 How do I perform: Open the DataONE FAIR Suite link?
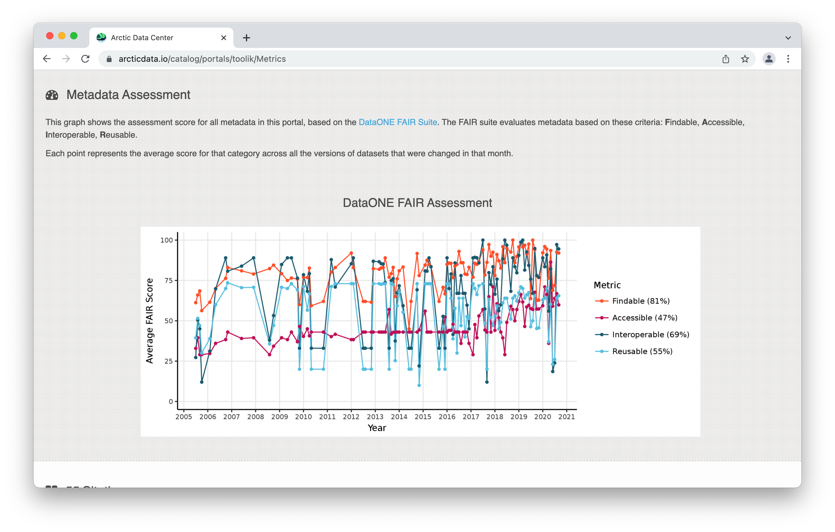[x=398, y=122]
